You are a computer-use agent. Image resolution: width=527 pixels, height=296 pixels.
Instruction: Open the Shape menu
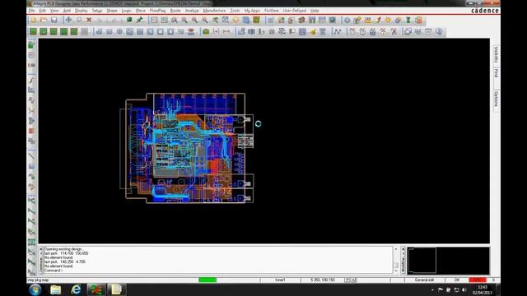(112, 11)
